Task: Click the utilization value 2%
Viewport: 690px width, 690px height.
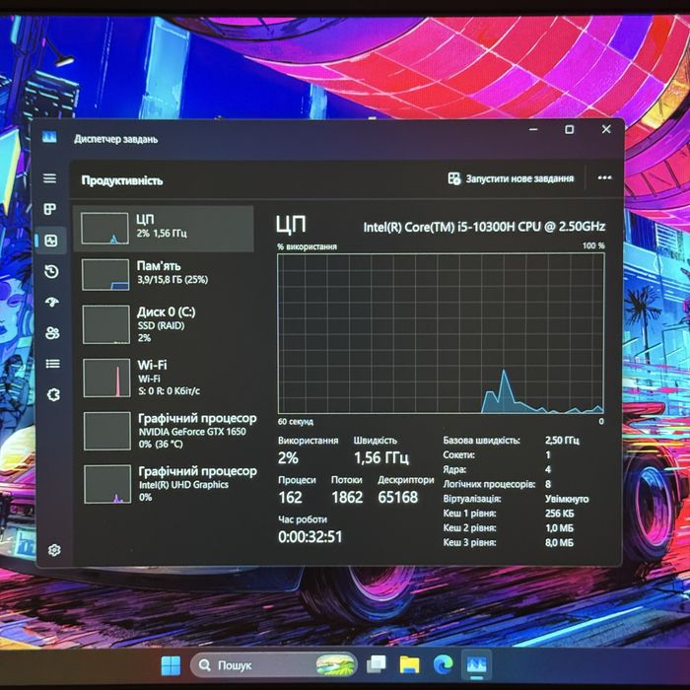Action: tap(288, 458)
